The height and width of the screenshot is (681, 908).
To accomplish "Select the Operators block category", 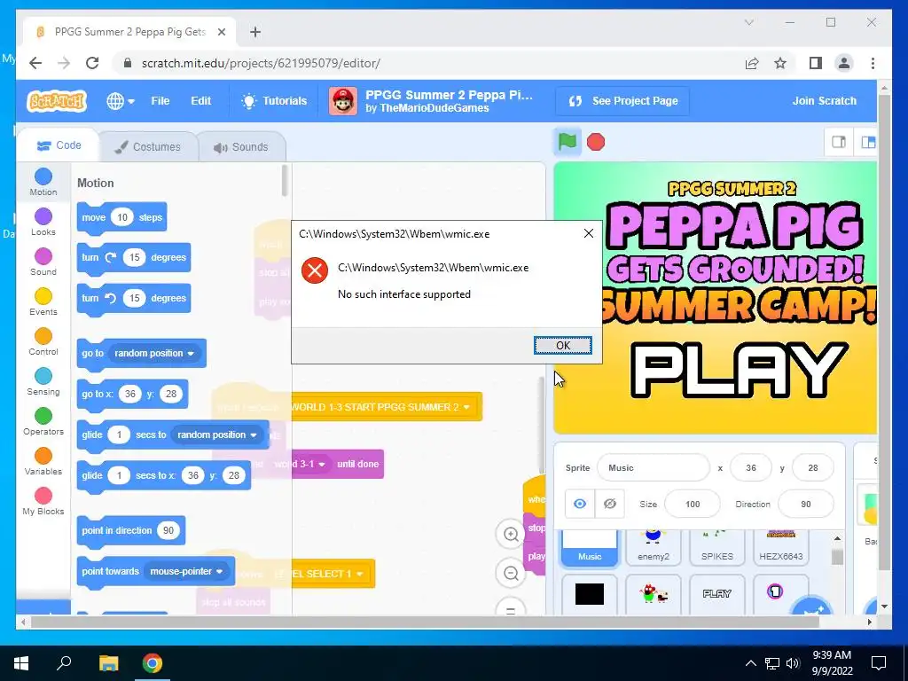I will click(x=43, y=422).
